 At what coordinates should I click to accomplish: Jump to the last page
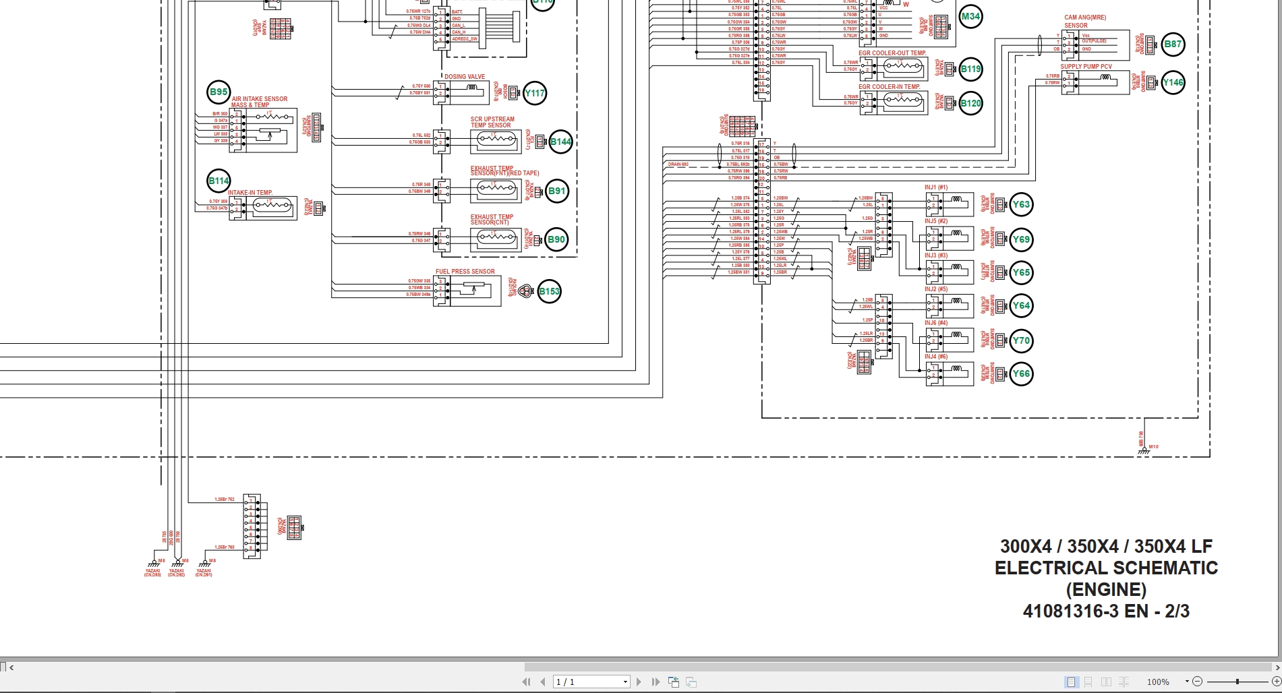click(655, 682)
